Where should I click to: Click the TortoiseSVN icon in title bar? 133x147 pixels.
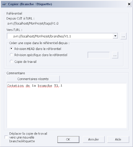[4, 4]
